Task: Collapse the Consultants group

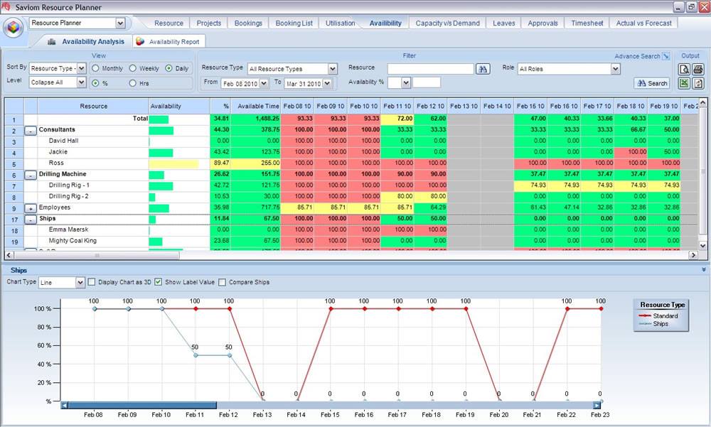Action: [31, 131]
